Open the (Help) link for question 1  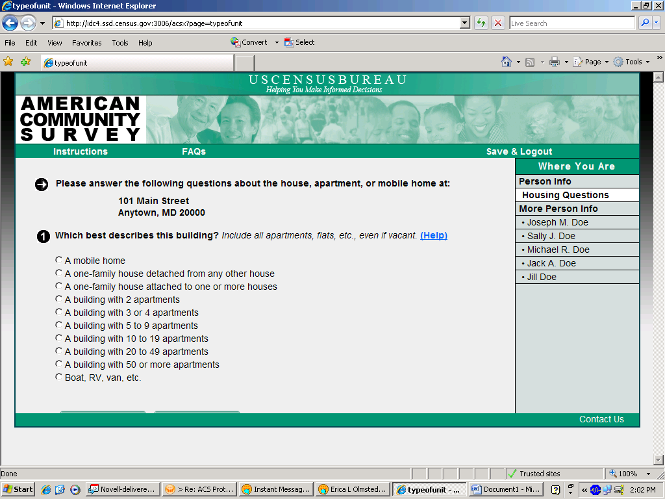tap(433, 235)
